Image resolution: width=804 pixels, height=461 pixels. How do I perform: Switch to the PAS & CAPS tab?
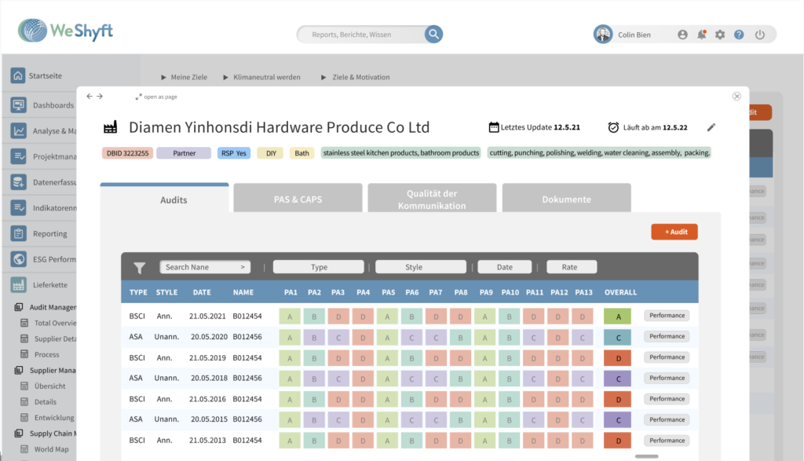298,199
